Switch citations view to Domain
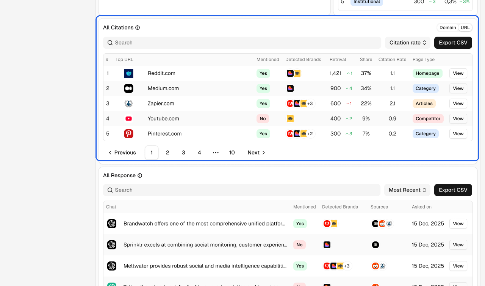The height and width of the screenshot is (286, 485). coord(448,28)
